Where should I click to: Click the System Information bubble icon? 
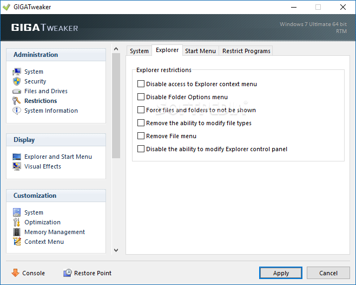click(17, 111)
